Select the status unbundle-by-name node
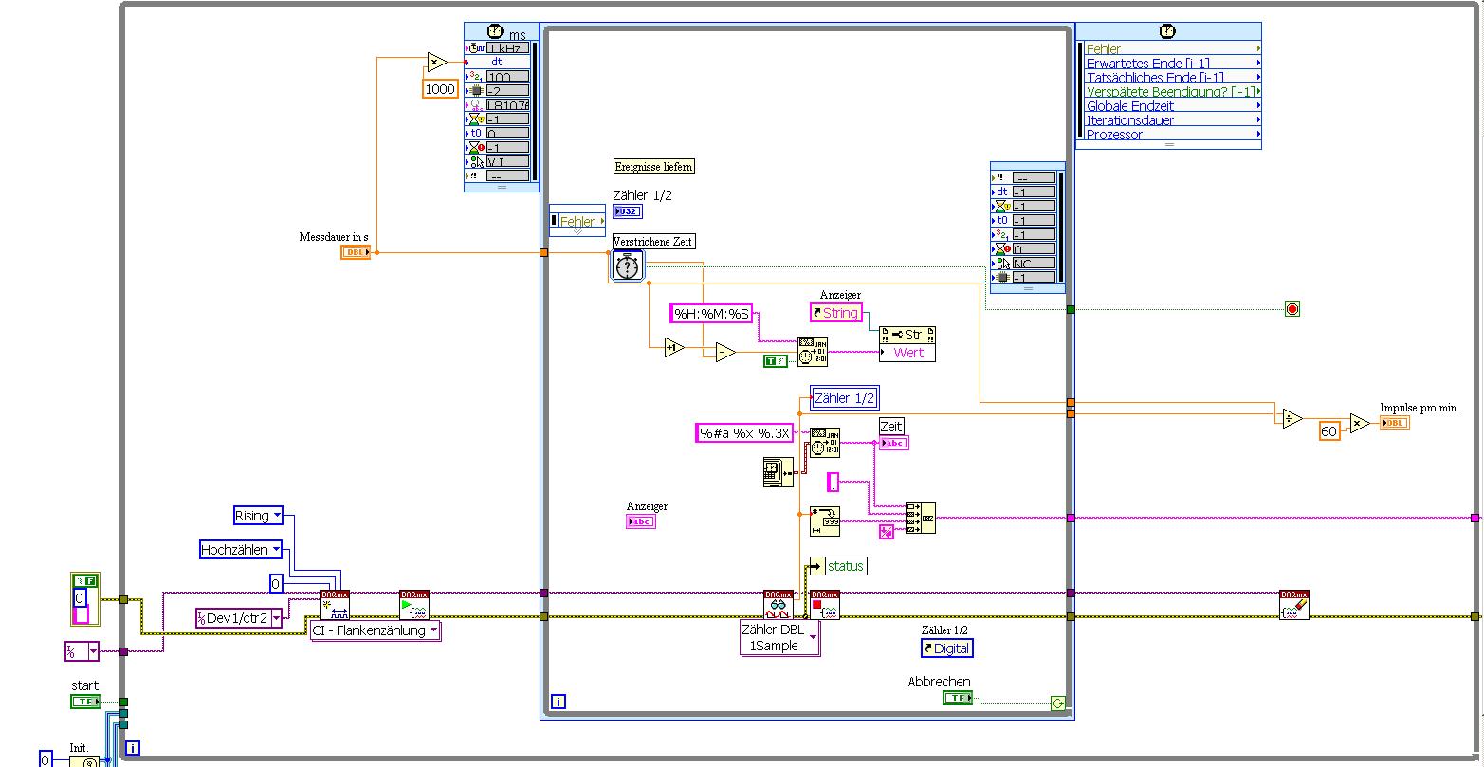 pyautogui.click(x=837, y=566)
